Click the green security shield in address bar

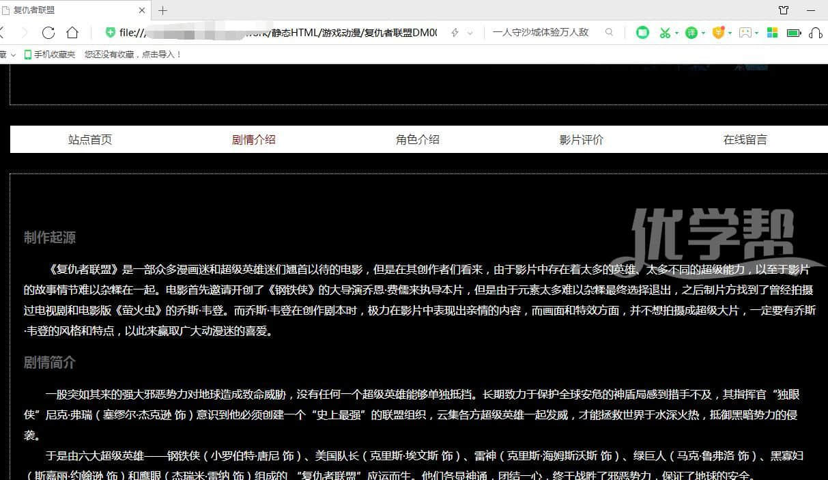(110, 33)
